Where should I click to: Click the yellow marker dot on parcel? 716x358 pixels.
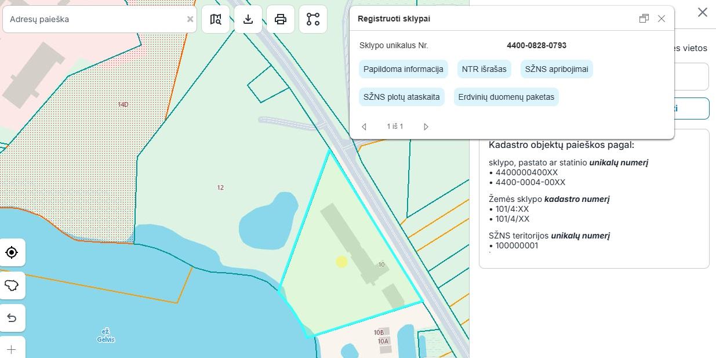tap(341, 262)
